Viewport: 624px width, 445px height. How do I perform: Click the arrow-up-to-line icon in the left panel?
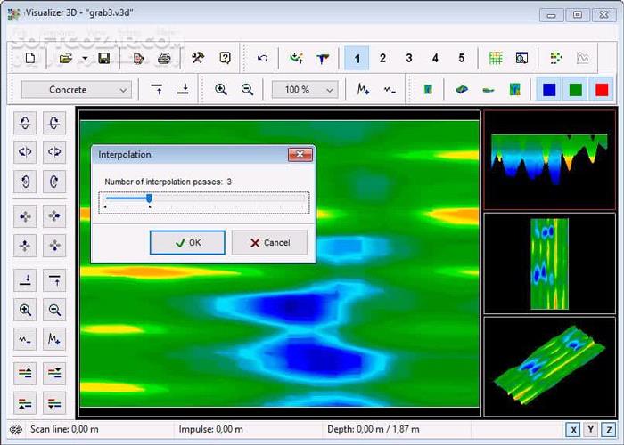click(54, 280)
